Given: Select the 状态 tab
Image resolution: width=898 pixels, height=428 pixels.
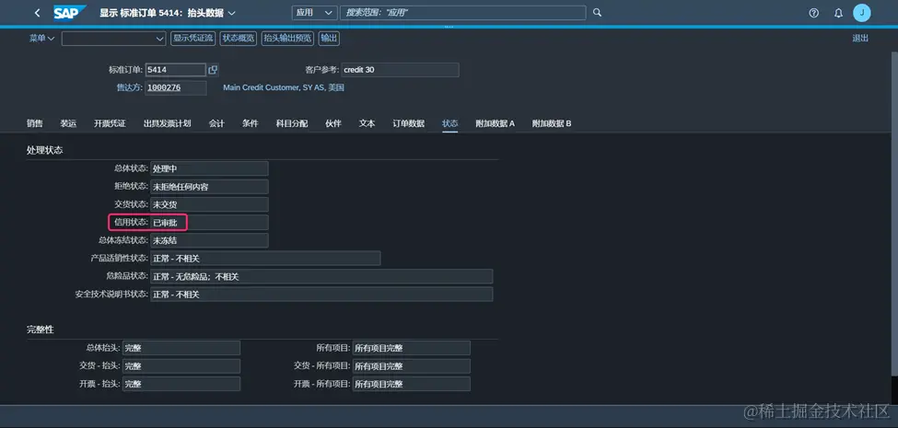Looking at the screenshot, I should 450,123.
